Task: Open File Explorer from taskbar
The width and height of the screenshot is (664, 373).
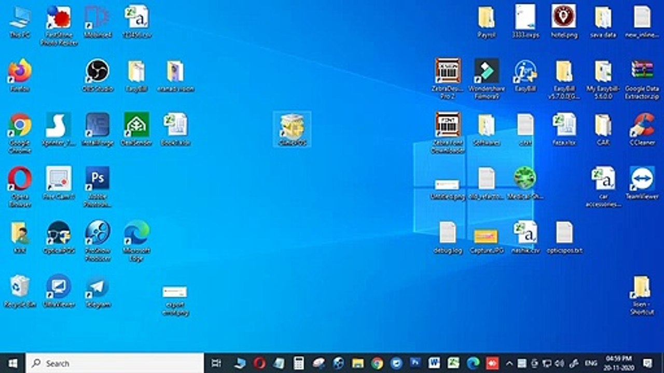Action: click(x=358, y=363)
